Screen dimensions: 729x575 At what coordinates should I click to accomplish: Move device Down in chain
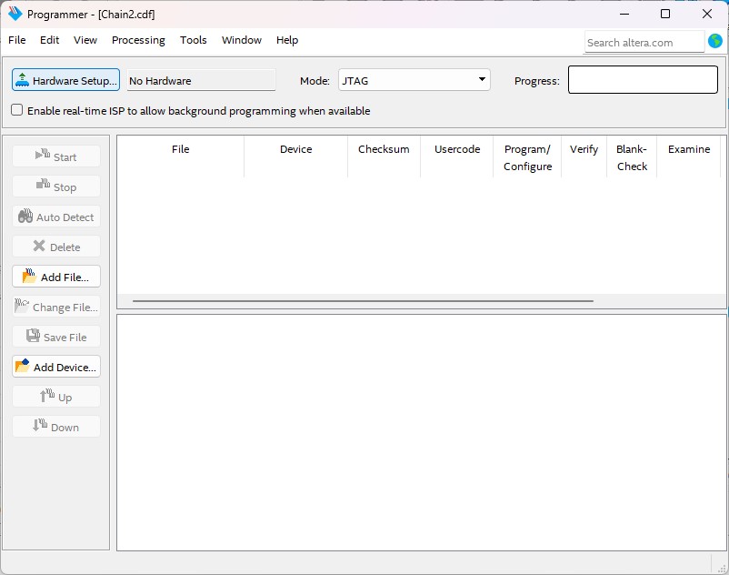[x=56, y=427]
